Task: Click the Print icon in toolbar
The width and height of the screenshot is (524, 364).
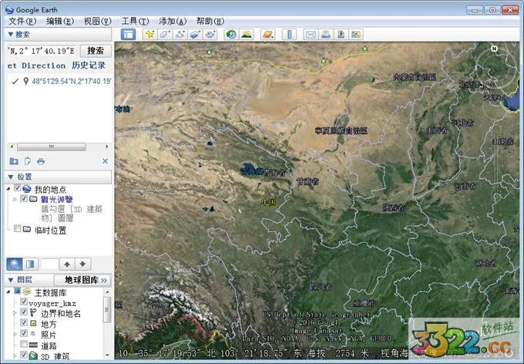Action: pos(326,34)
